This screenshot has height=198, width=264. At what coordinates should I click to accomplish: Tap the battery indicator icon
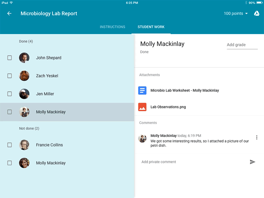pyautogui.click(x=259, y=3)
